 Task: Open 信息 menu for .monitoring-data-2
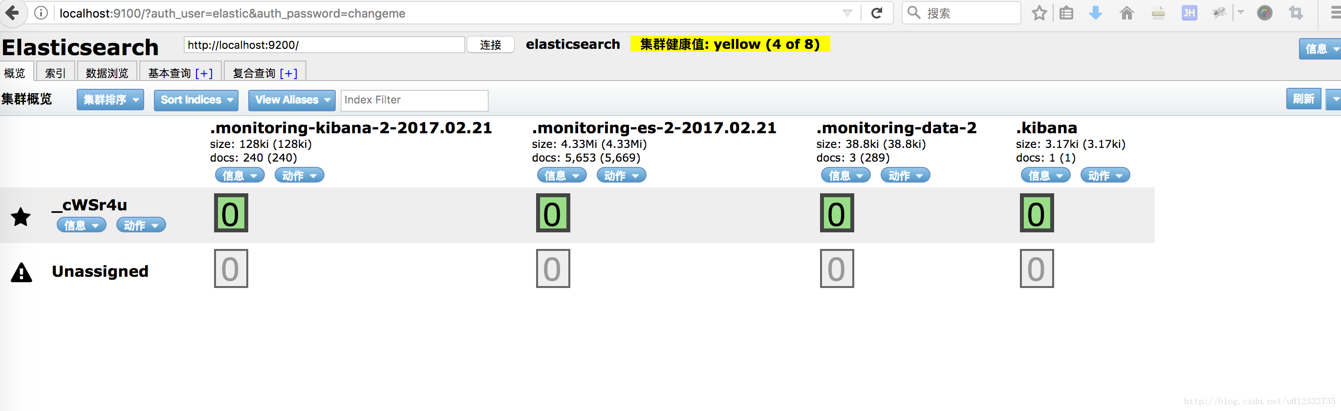846,175
